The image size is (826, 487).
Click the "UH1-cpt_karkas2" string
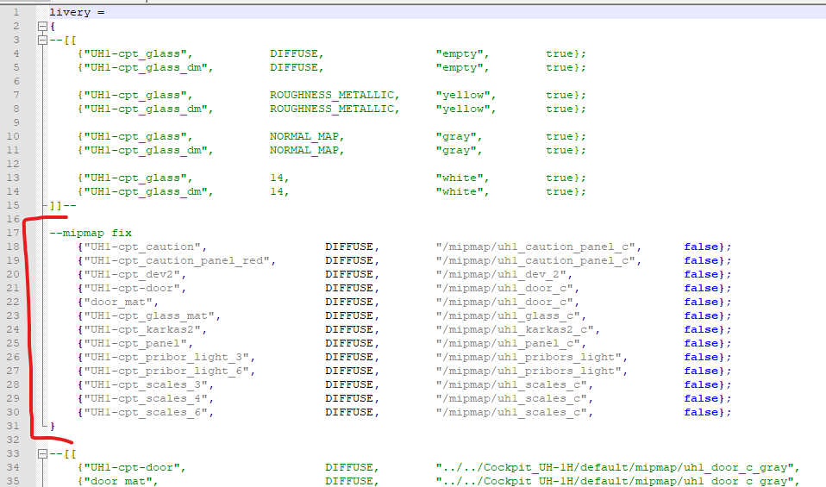point(142,329)
